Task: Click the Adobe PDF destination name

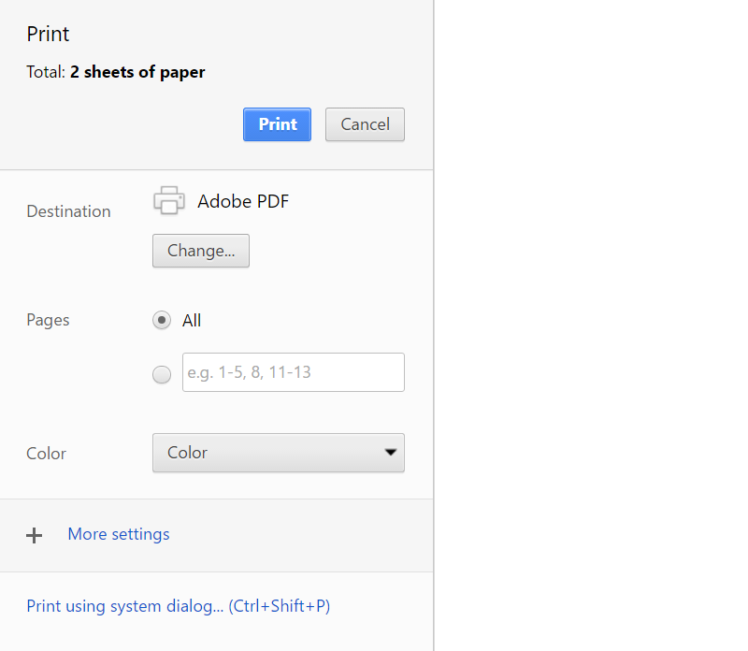Action: pyautogui.click(x=243, y=201)
